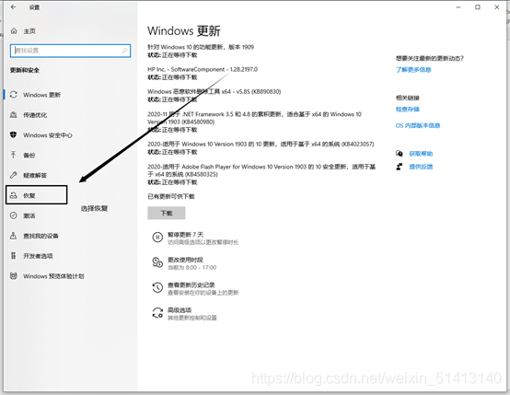
Task: Click the 获取帮助 chat icon
Action: point(400,153)
